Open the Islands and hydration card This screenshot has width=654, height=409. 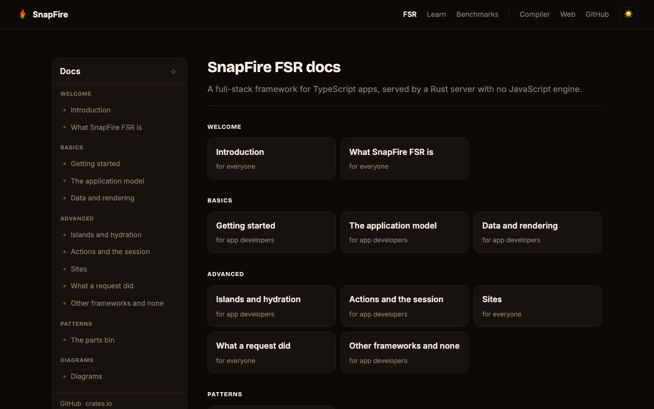click(271, 306)
